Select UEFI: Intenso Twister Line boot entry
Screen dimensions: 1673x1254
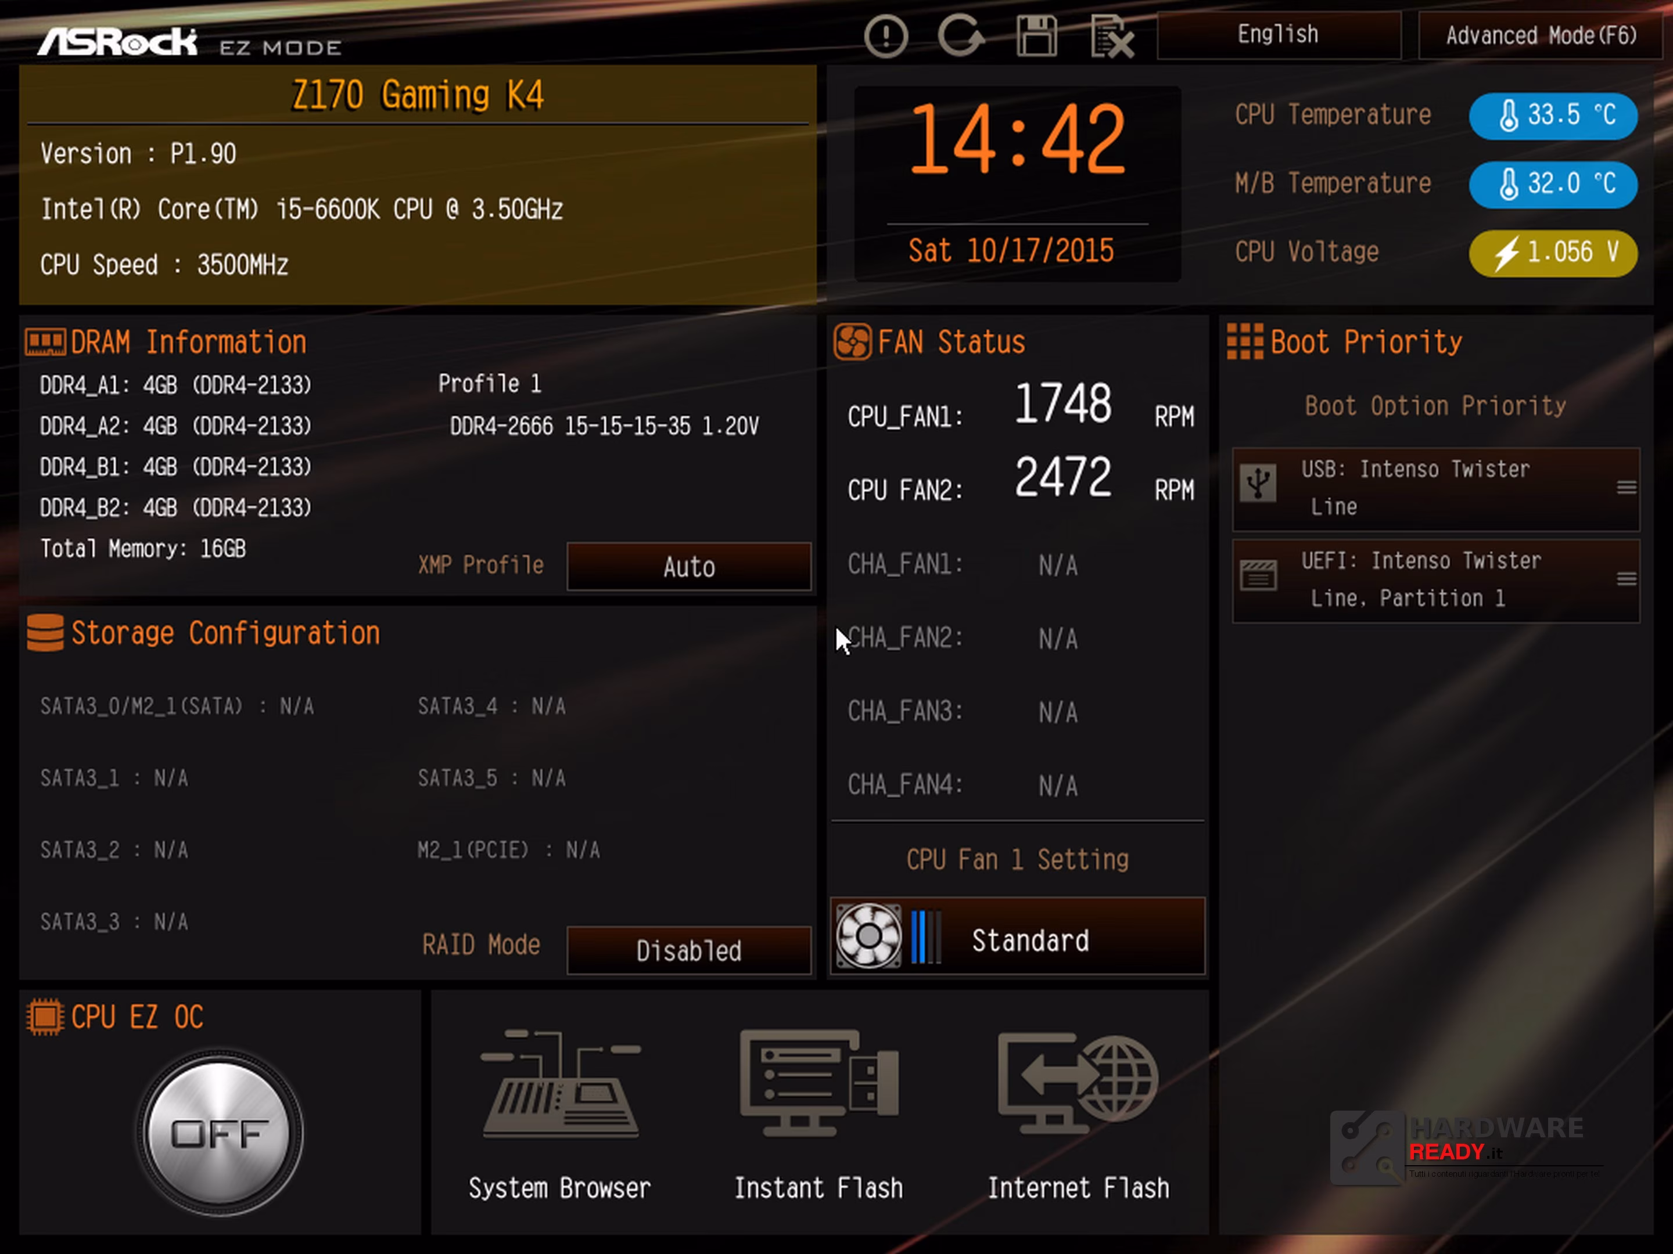[x=1435, y=580]
